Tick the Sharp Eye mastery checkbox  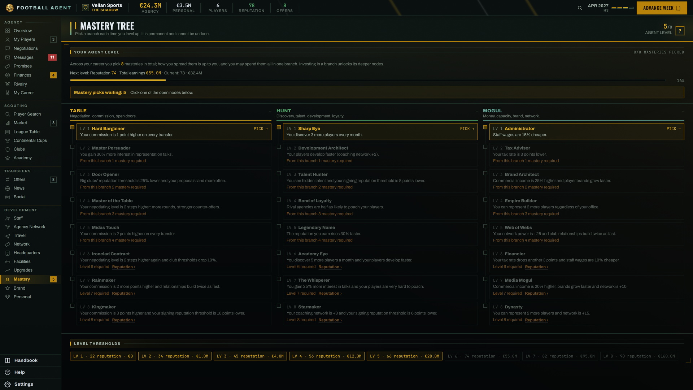pos(279,127)
